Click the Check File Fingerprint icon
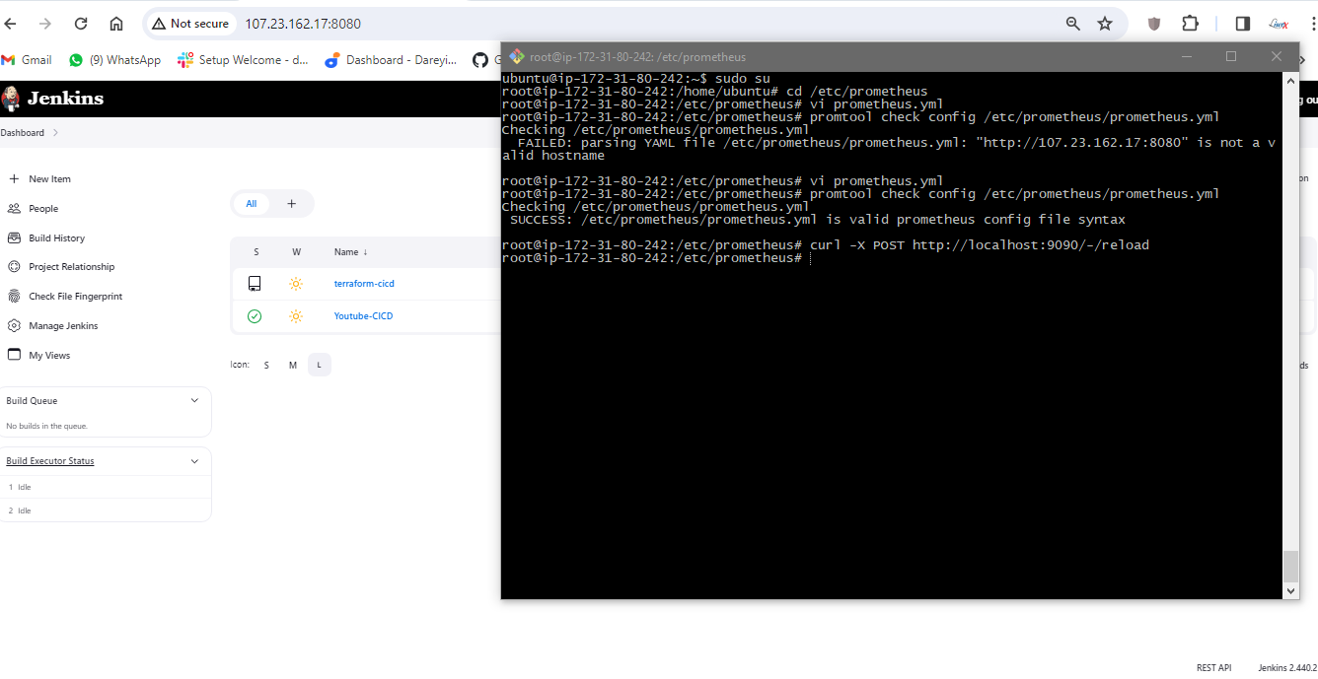Screen dimensions: 1318x679 point(14,297)
